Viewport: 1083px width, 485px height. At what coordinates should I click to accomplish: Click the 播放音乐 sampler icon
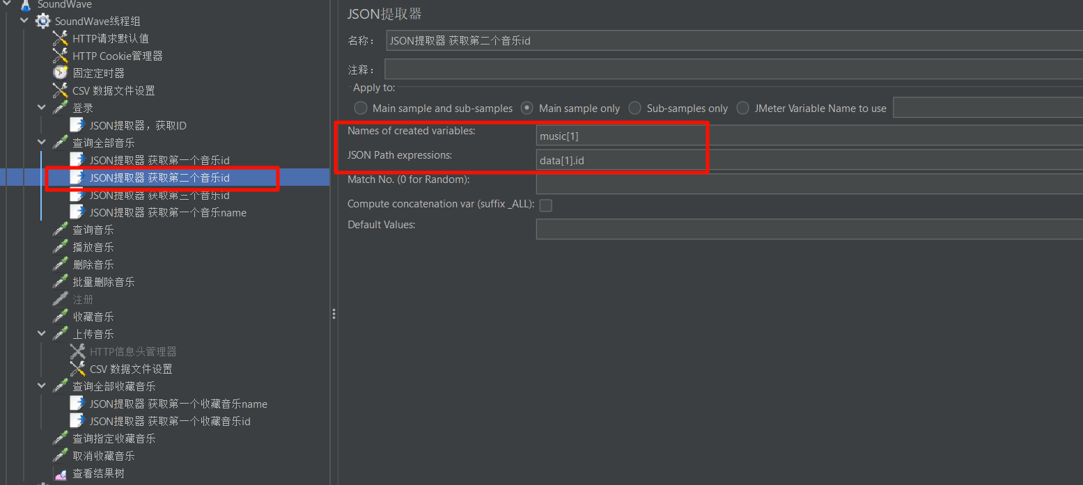pos(61,247)
